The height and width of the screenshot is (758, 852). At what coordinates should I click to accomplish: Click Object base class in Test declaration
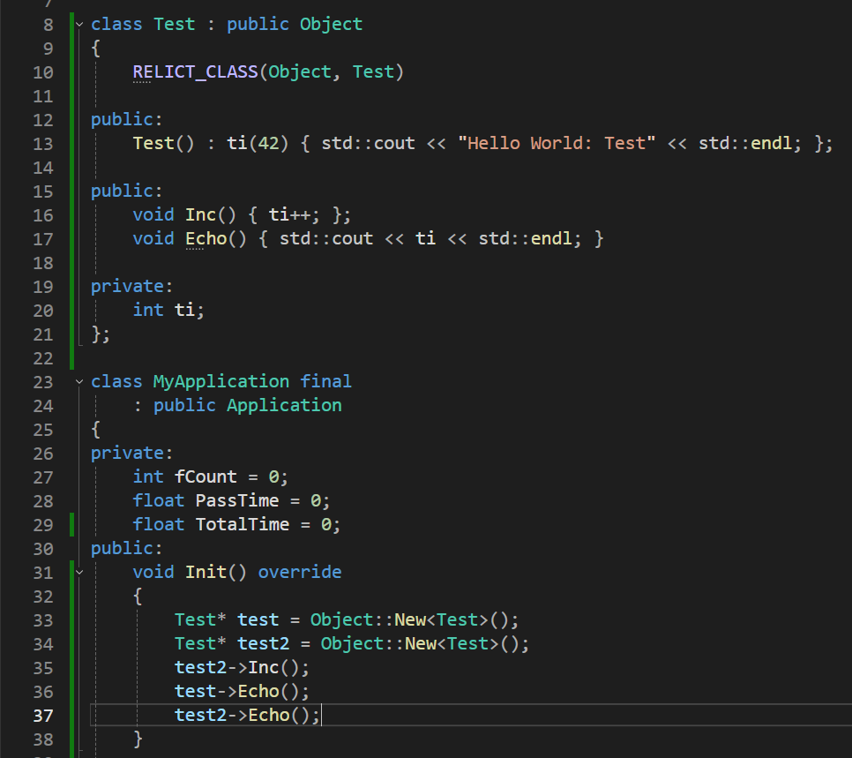tap(331, 25)
